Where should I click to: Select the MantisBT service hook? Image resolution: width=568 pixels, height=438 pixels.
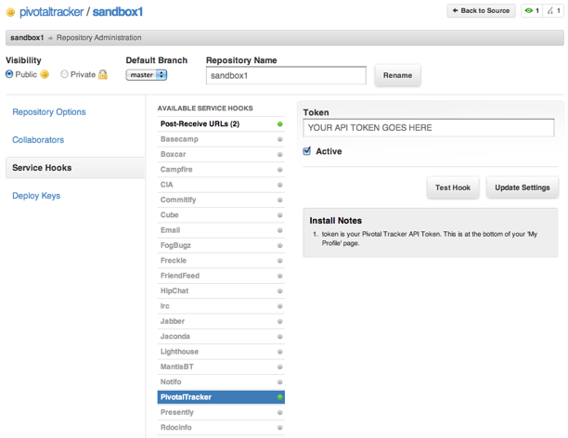pos(221,367)
